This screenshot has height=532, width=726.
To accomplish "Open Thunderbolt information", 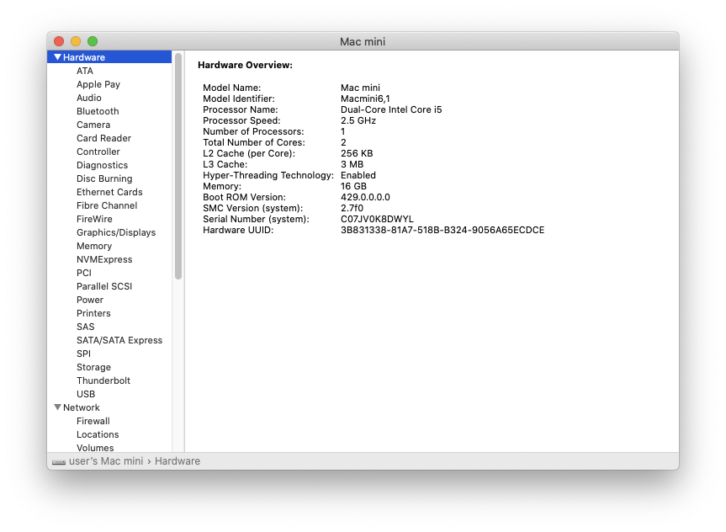I will [x=103, y=380].
